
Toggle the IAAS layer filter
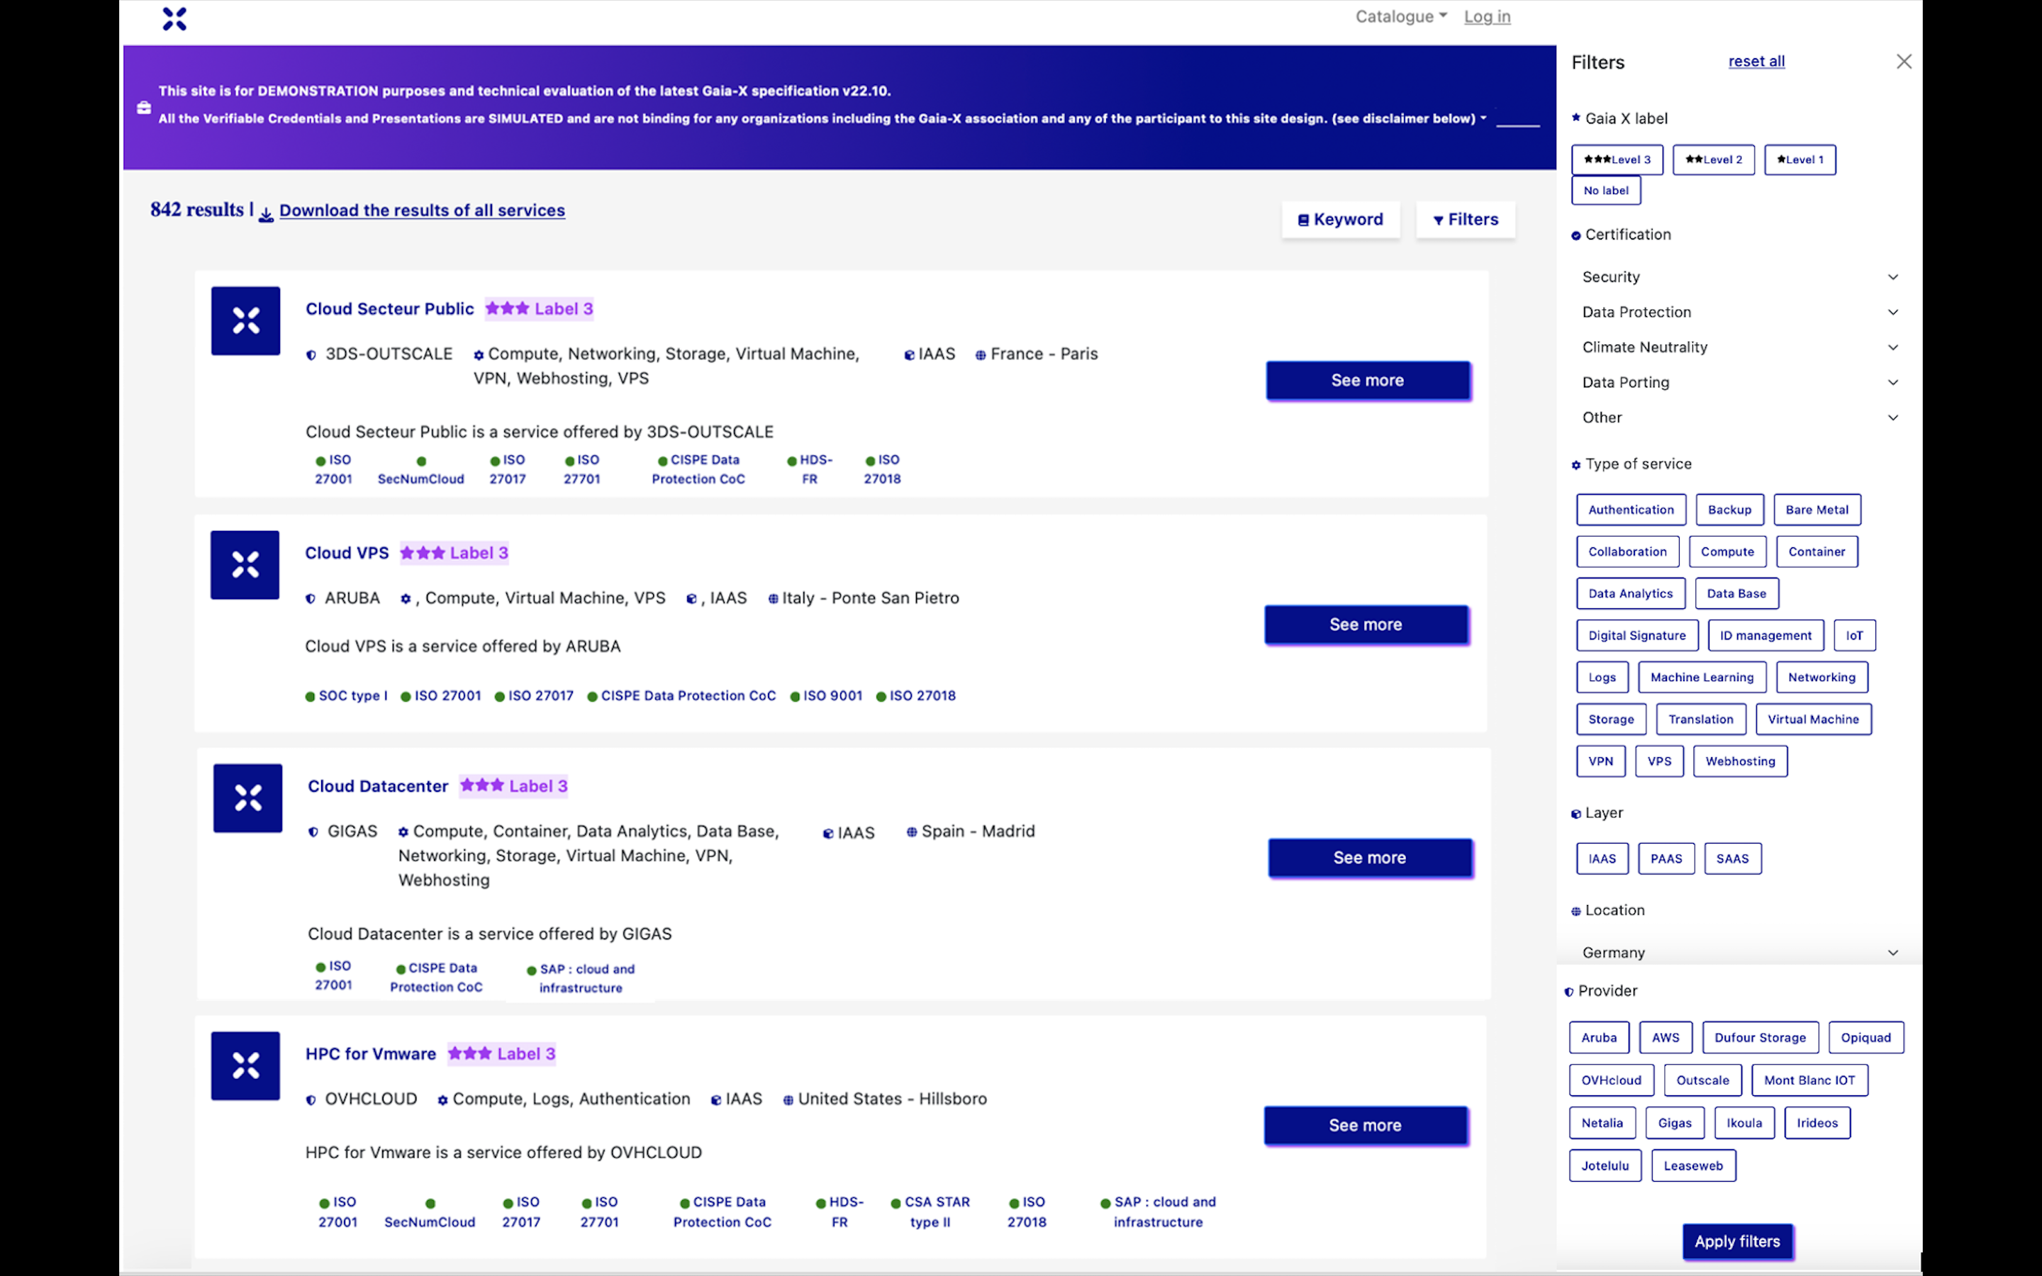pyautogui.click(x=1602, y=859)
